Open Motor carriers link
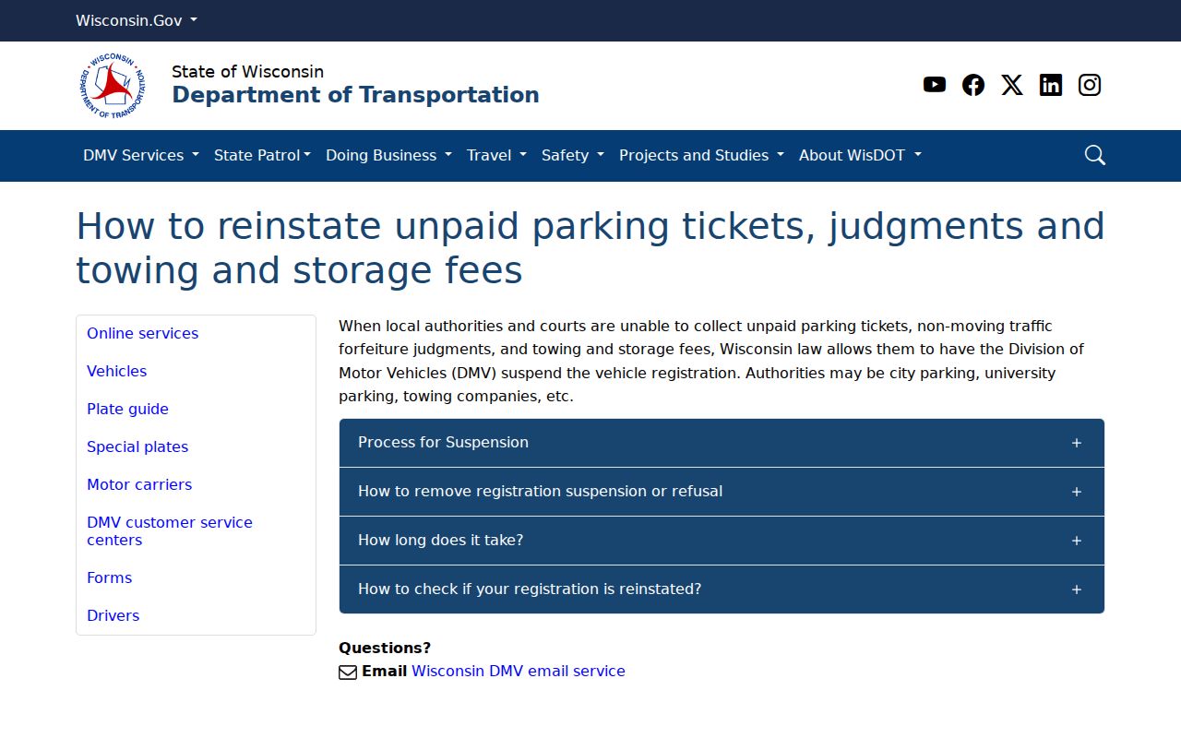This screenshot has width=1181, height=738. pos(139,485)
